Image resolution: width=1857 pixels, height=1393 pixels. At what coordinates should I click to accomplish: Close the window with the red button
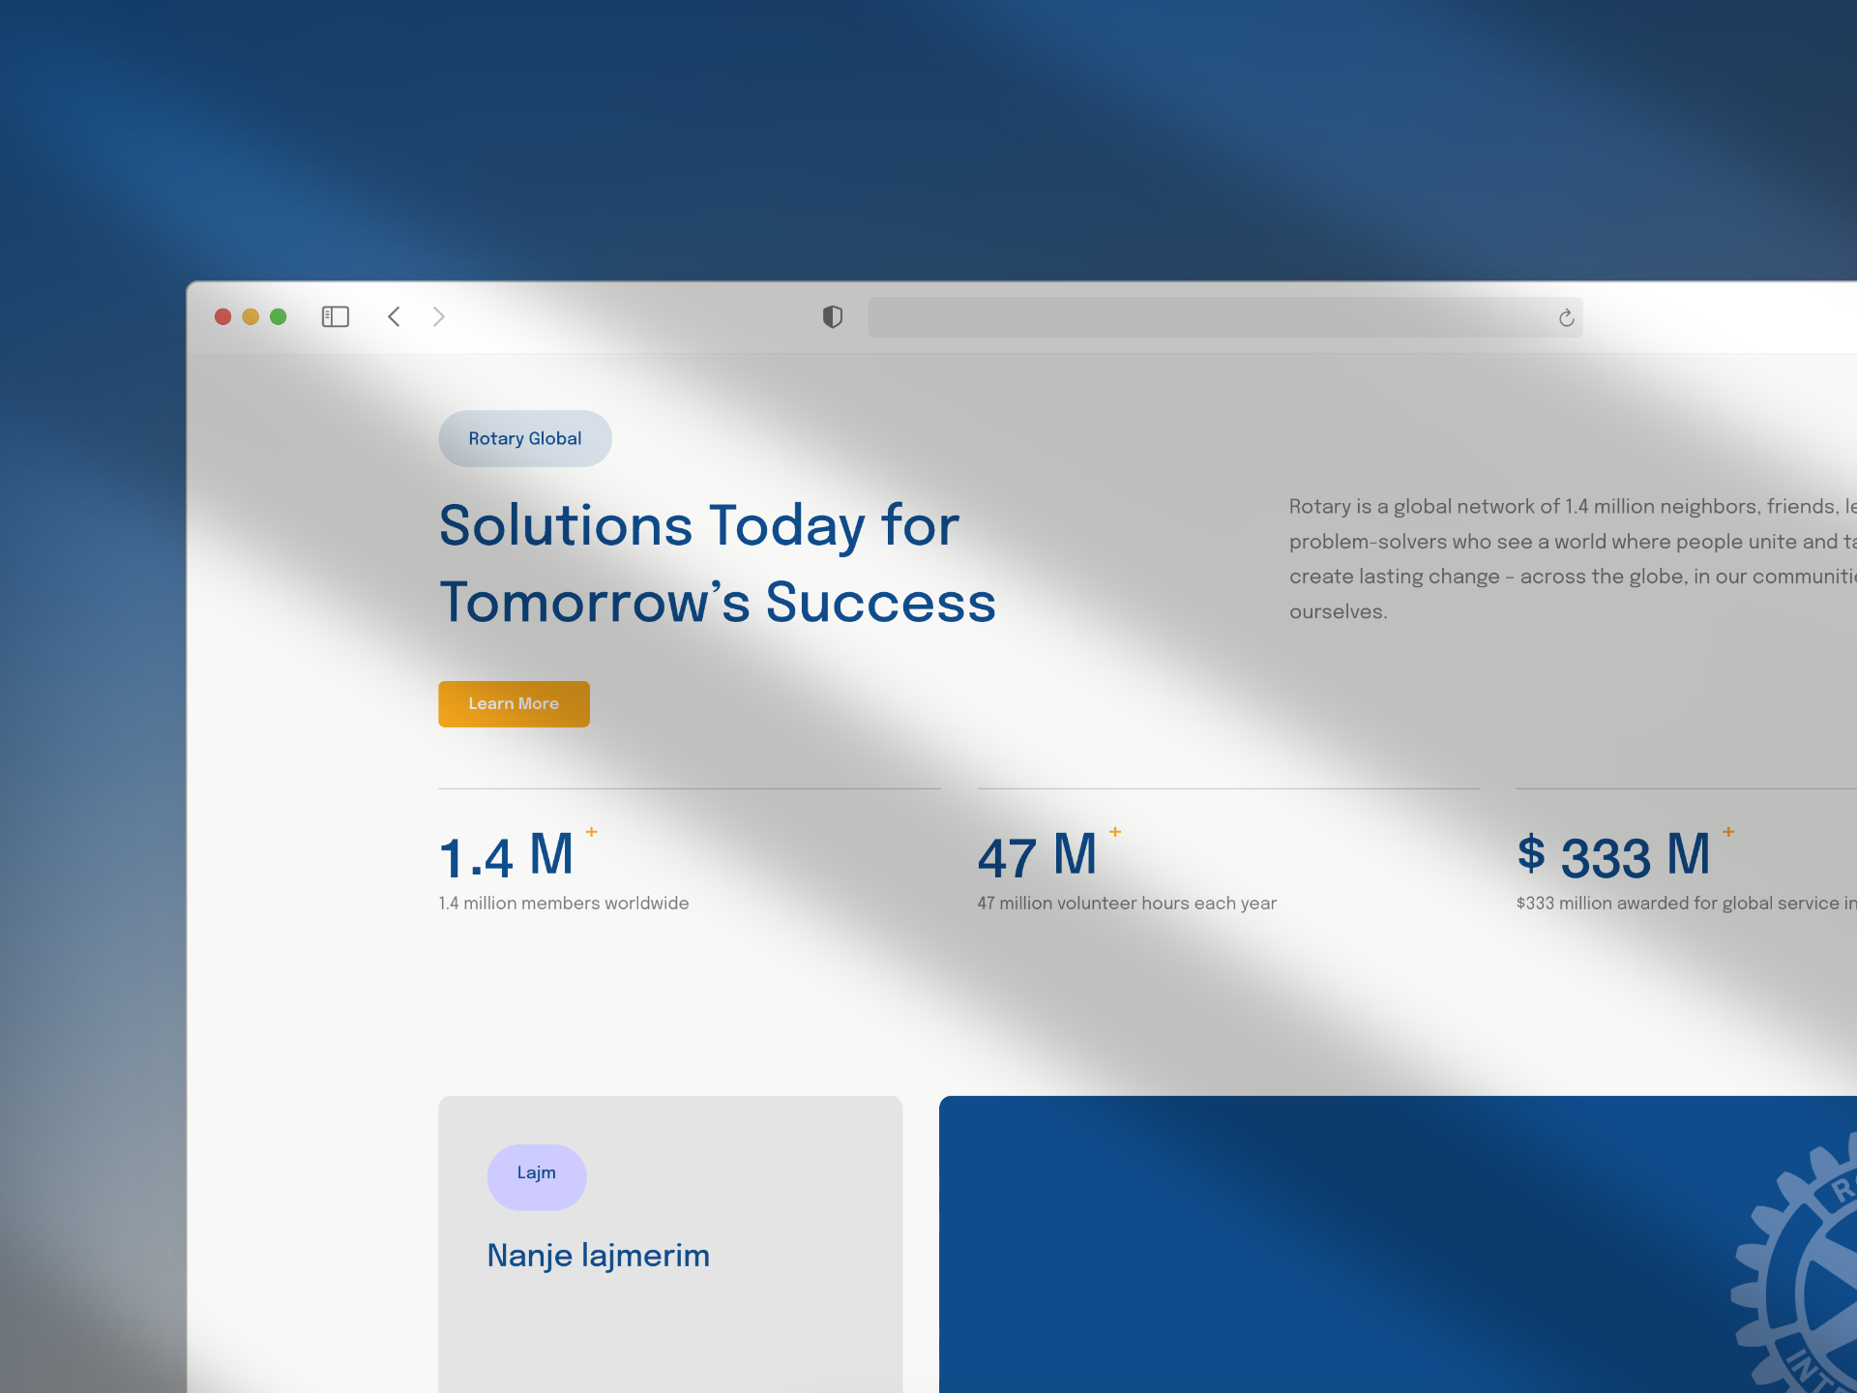coord(222,316)
